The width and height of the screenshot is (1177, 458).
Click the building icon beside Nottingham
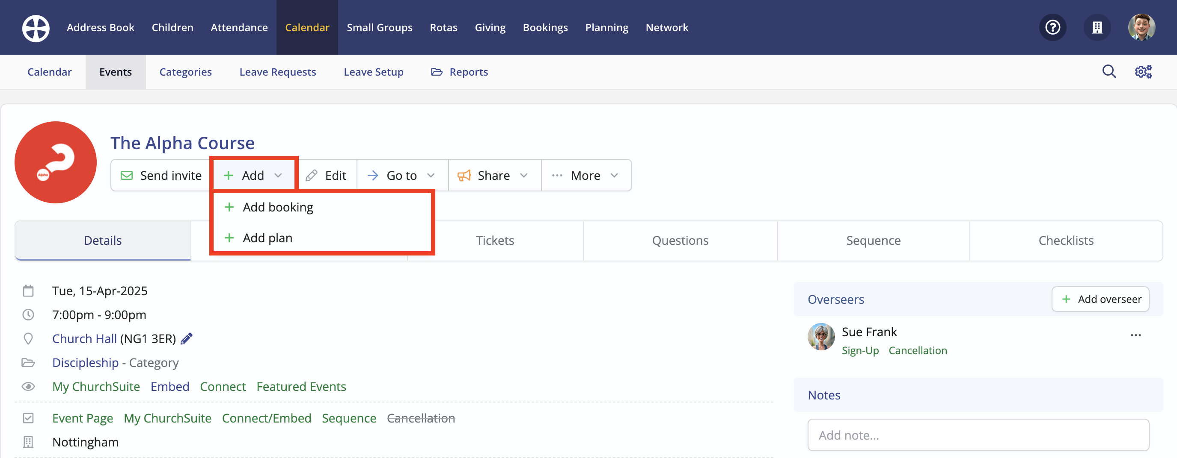click(x=28, y=442)
